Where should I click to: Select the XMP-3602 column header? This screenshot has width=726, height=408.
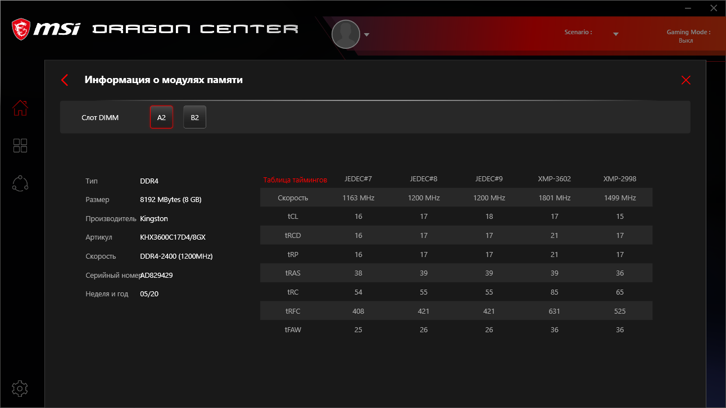click(x=555, y=179)
